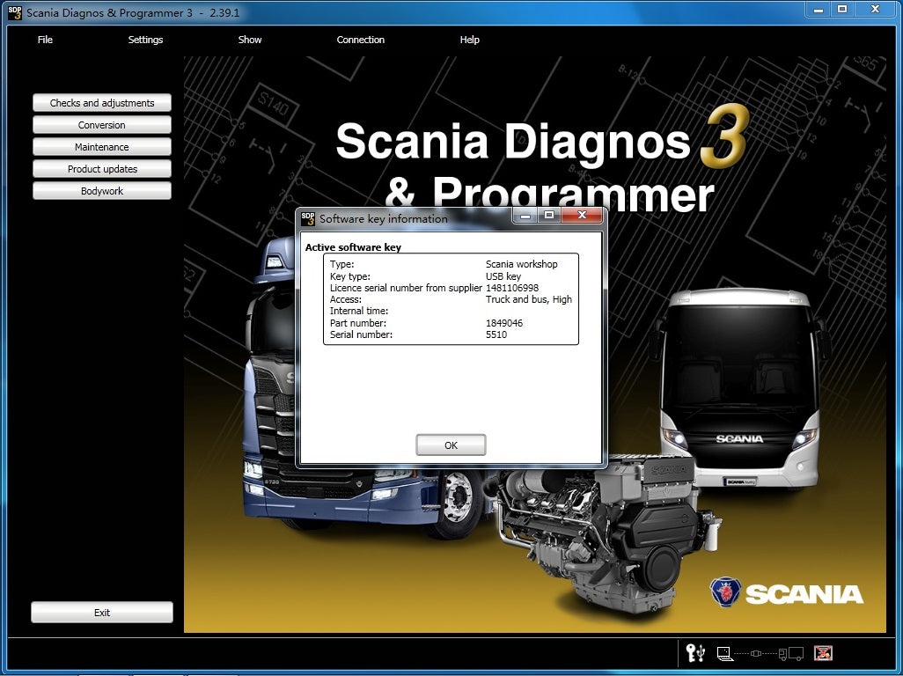Close the main Scania Diagnos window
The width and height of the screenshot is (903, 676).
(876, 10)
